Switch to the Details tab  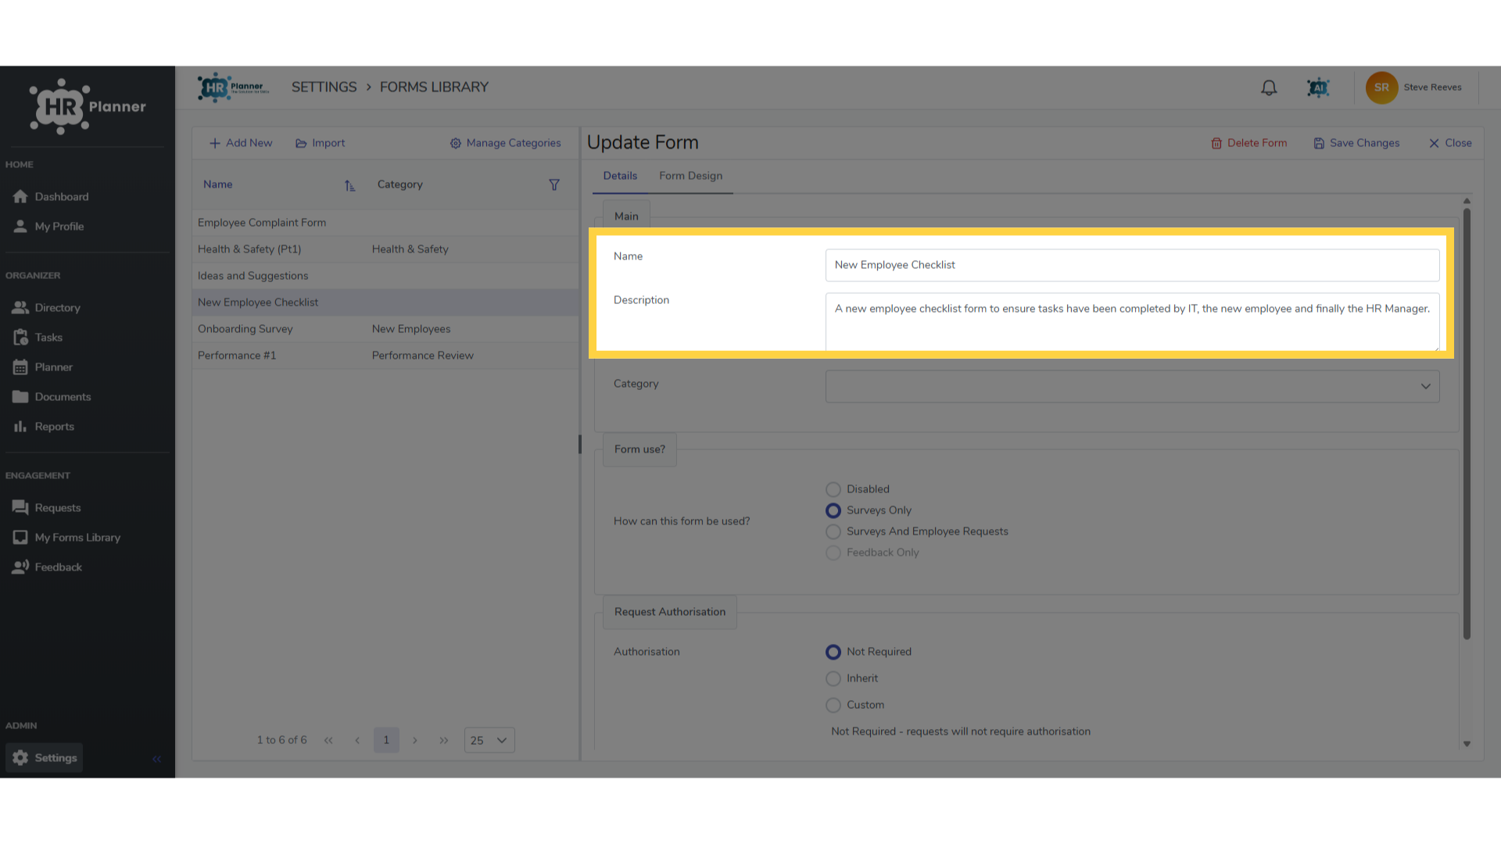620,176
